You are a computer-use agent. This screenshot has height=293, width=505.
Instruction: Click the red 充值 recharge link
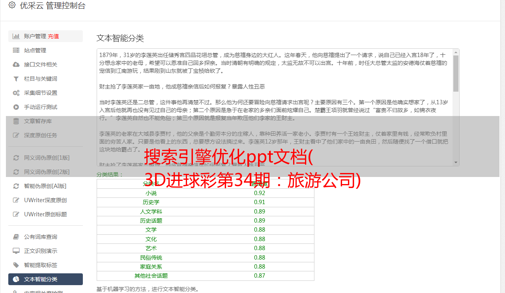(x=54, y=36)
